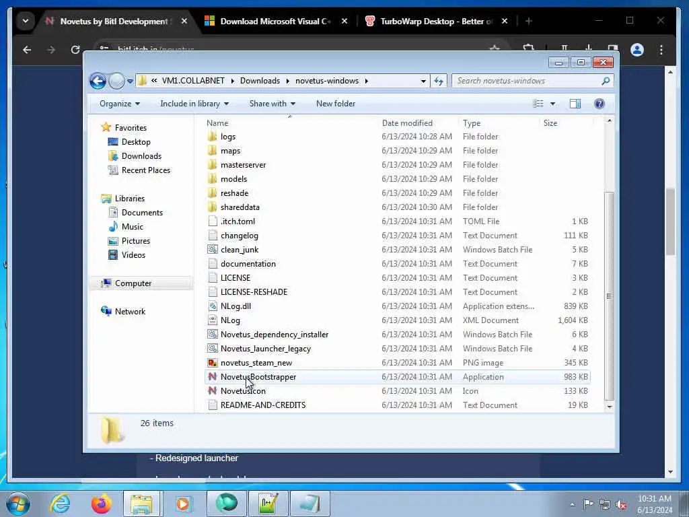Screen dimensions: 689x517
Task: Go to Desktop in Favorites
Action: pos(136,142)
